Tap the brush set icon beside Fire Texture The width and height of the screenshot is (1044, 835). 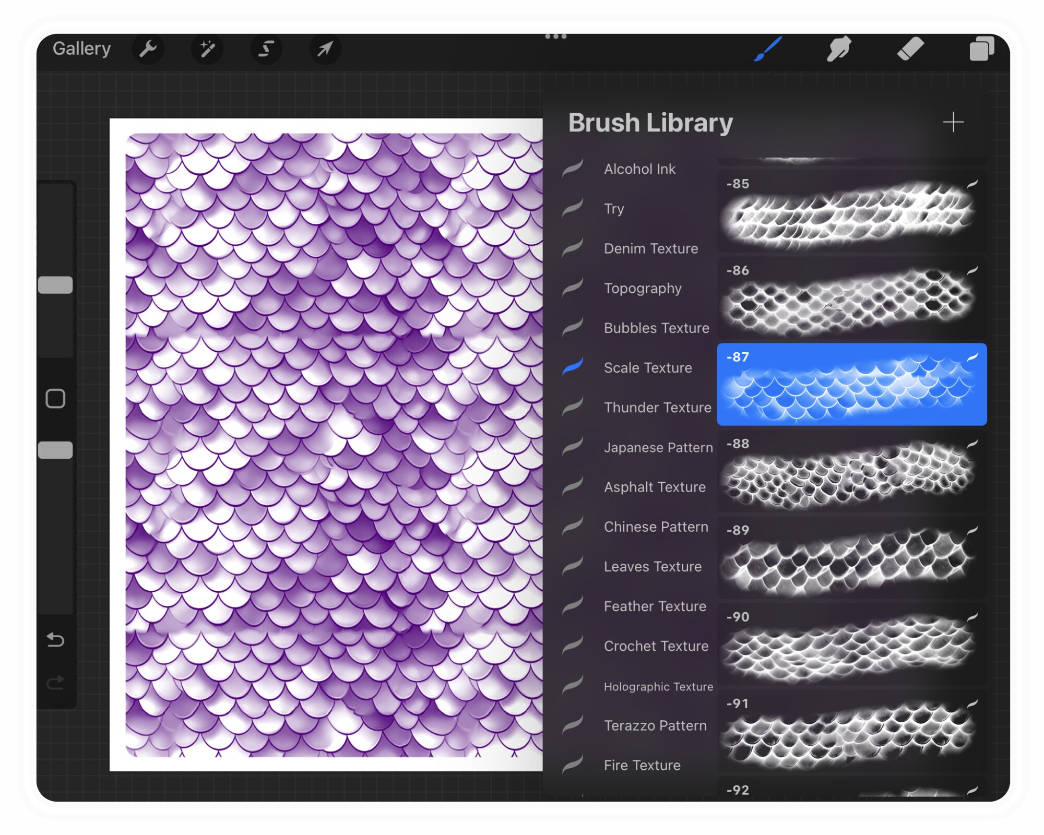[573, 765]
